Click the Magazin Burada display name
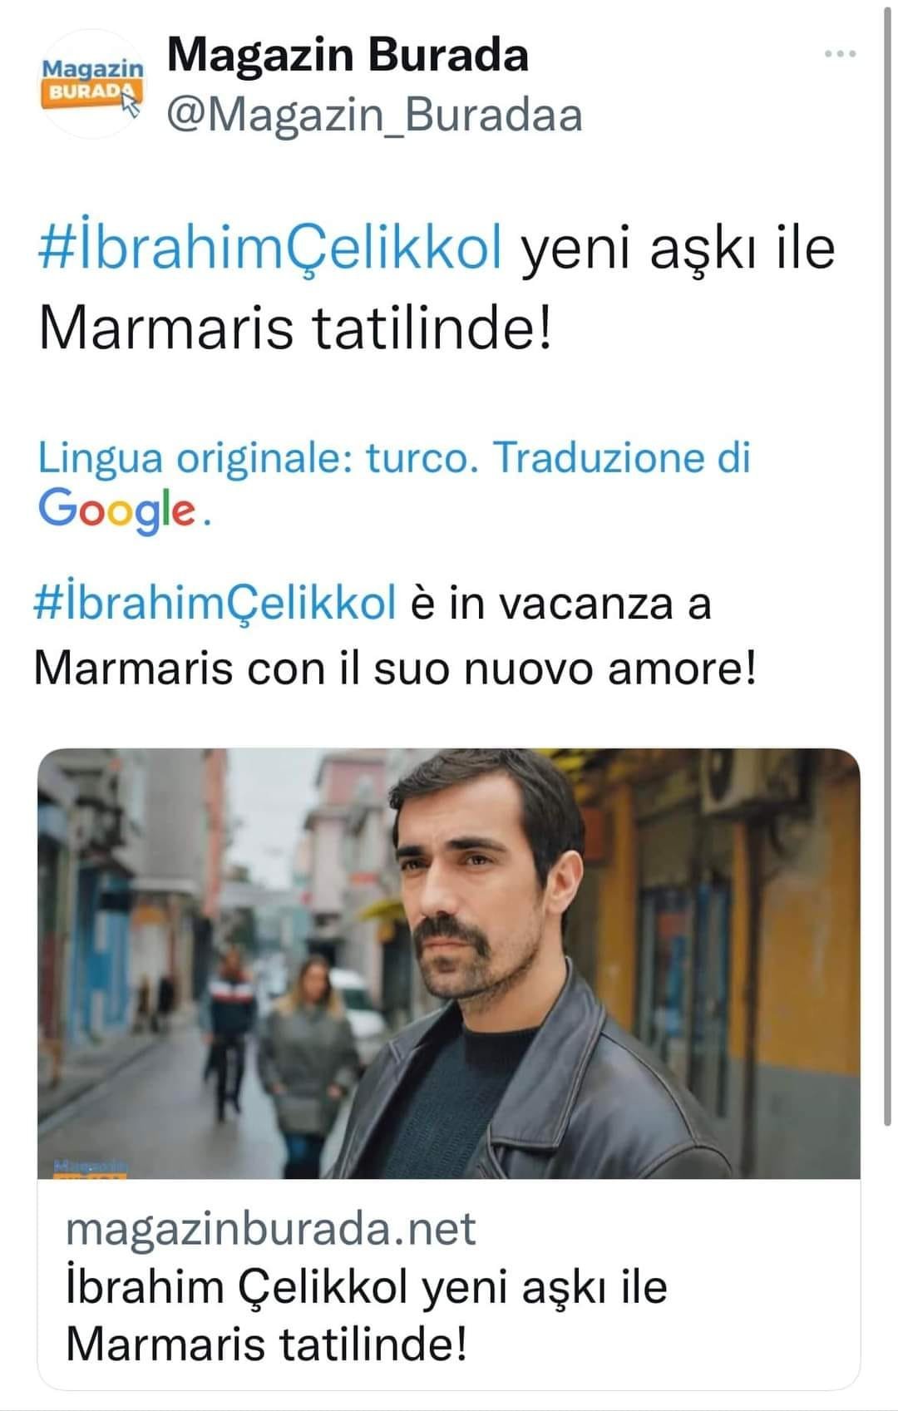 point(348,55)
